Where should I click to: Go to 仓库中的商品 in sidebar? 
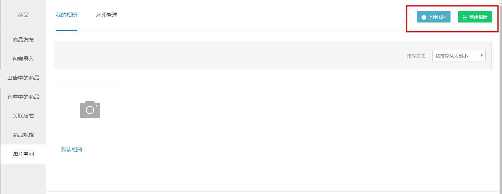pos(23,97)
